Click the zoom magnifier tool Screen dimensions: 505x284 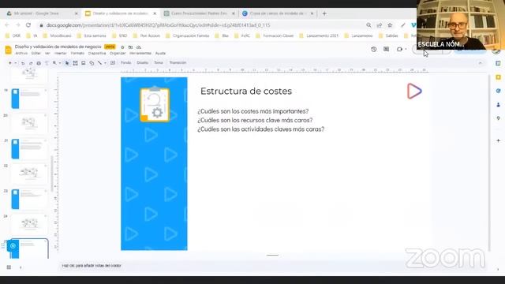54,63
